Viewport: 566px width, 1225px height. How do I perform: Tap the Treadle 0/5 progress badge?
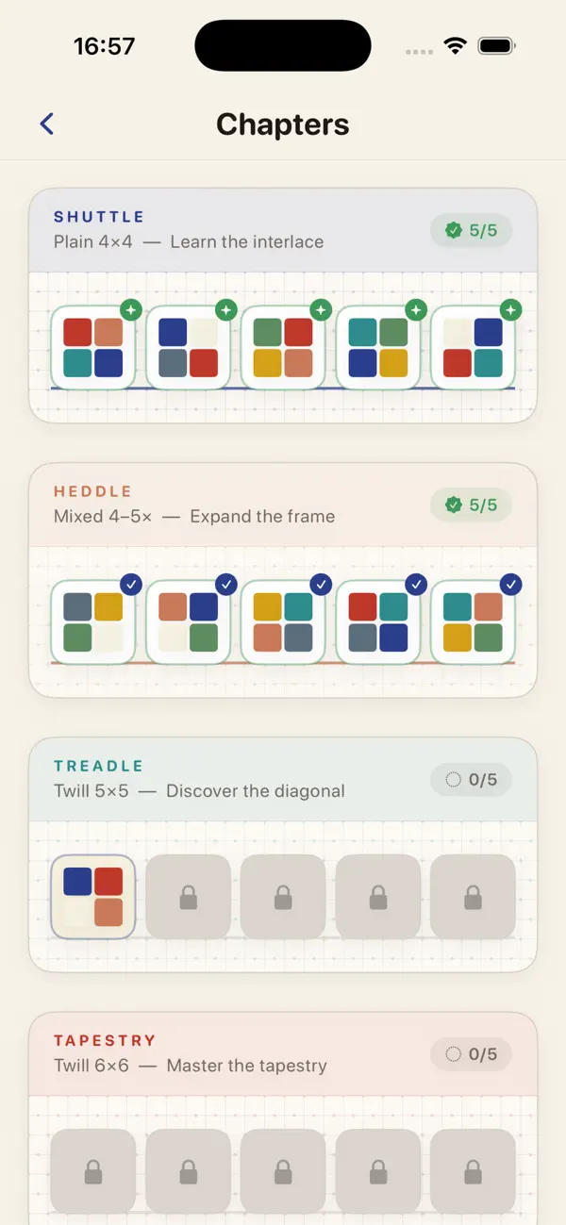click(472, 780)
